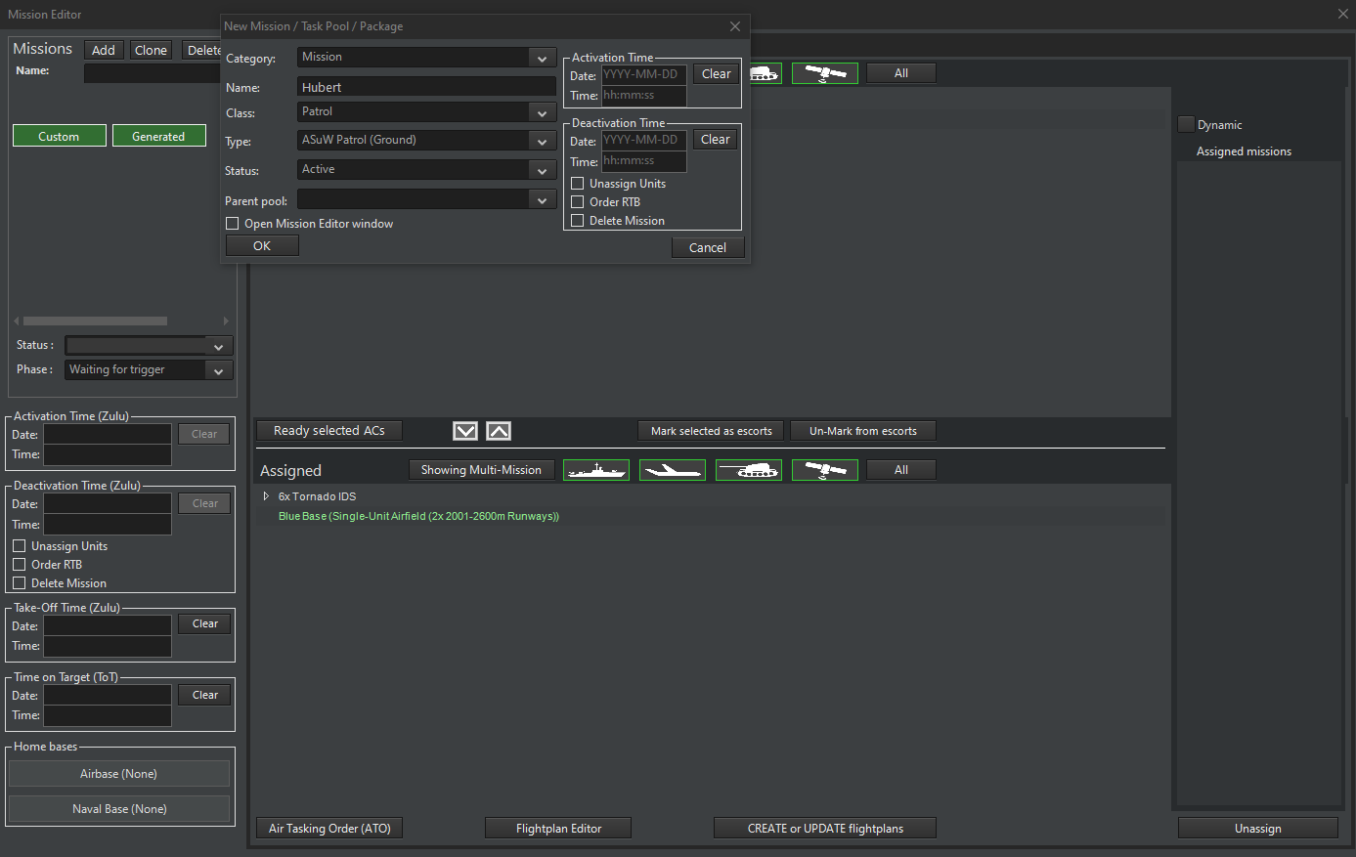Click Ready selected ACs
1356x857 pixels.
tap(329, 431)
